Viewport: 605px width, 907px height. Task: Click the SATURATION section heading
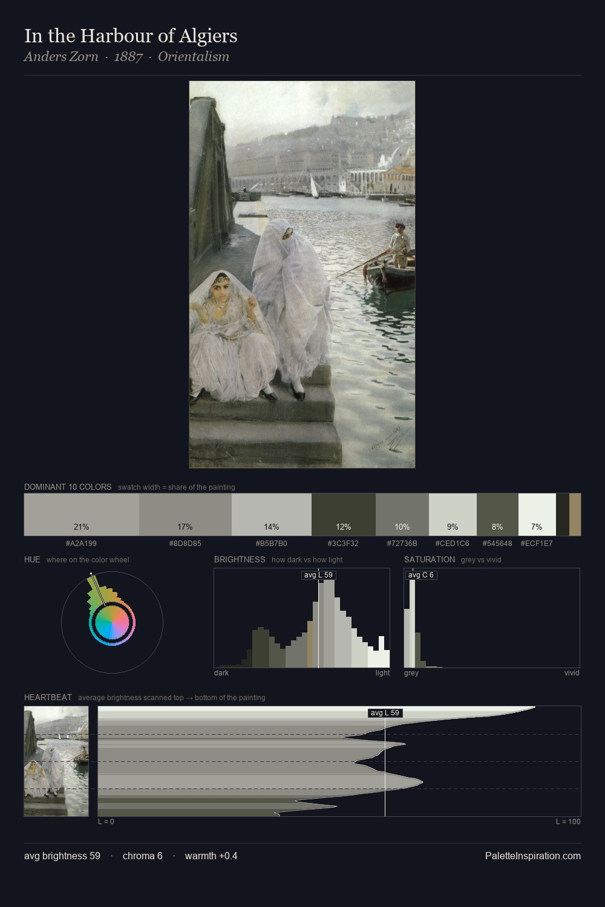tap(430, 559)
